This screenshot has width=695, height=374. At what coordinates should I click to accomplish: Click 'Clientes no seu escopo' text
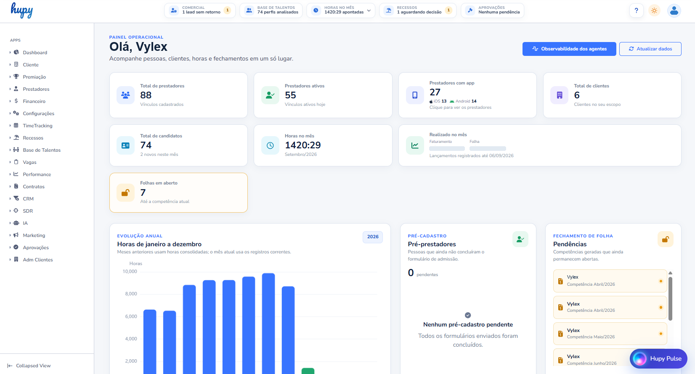coord(597,105)
